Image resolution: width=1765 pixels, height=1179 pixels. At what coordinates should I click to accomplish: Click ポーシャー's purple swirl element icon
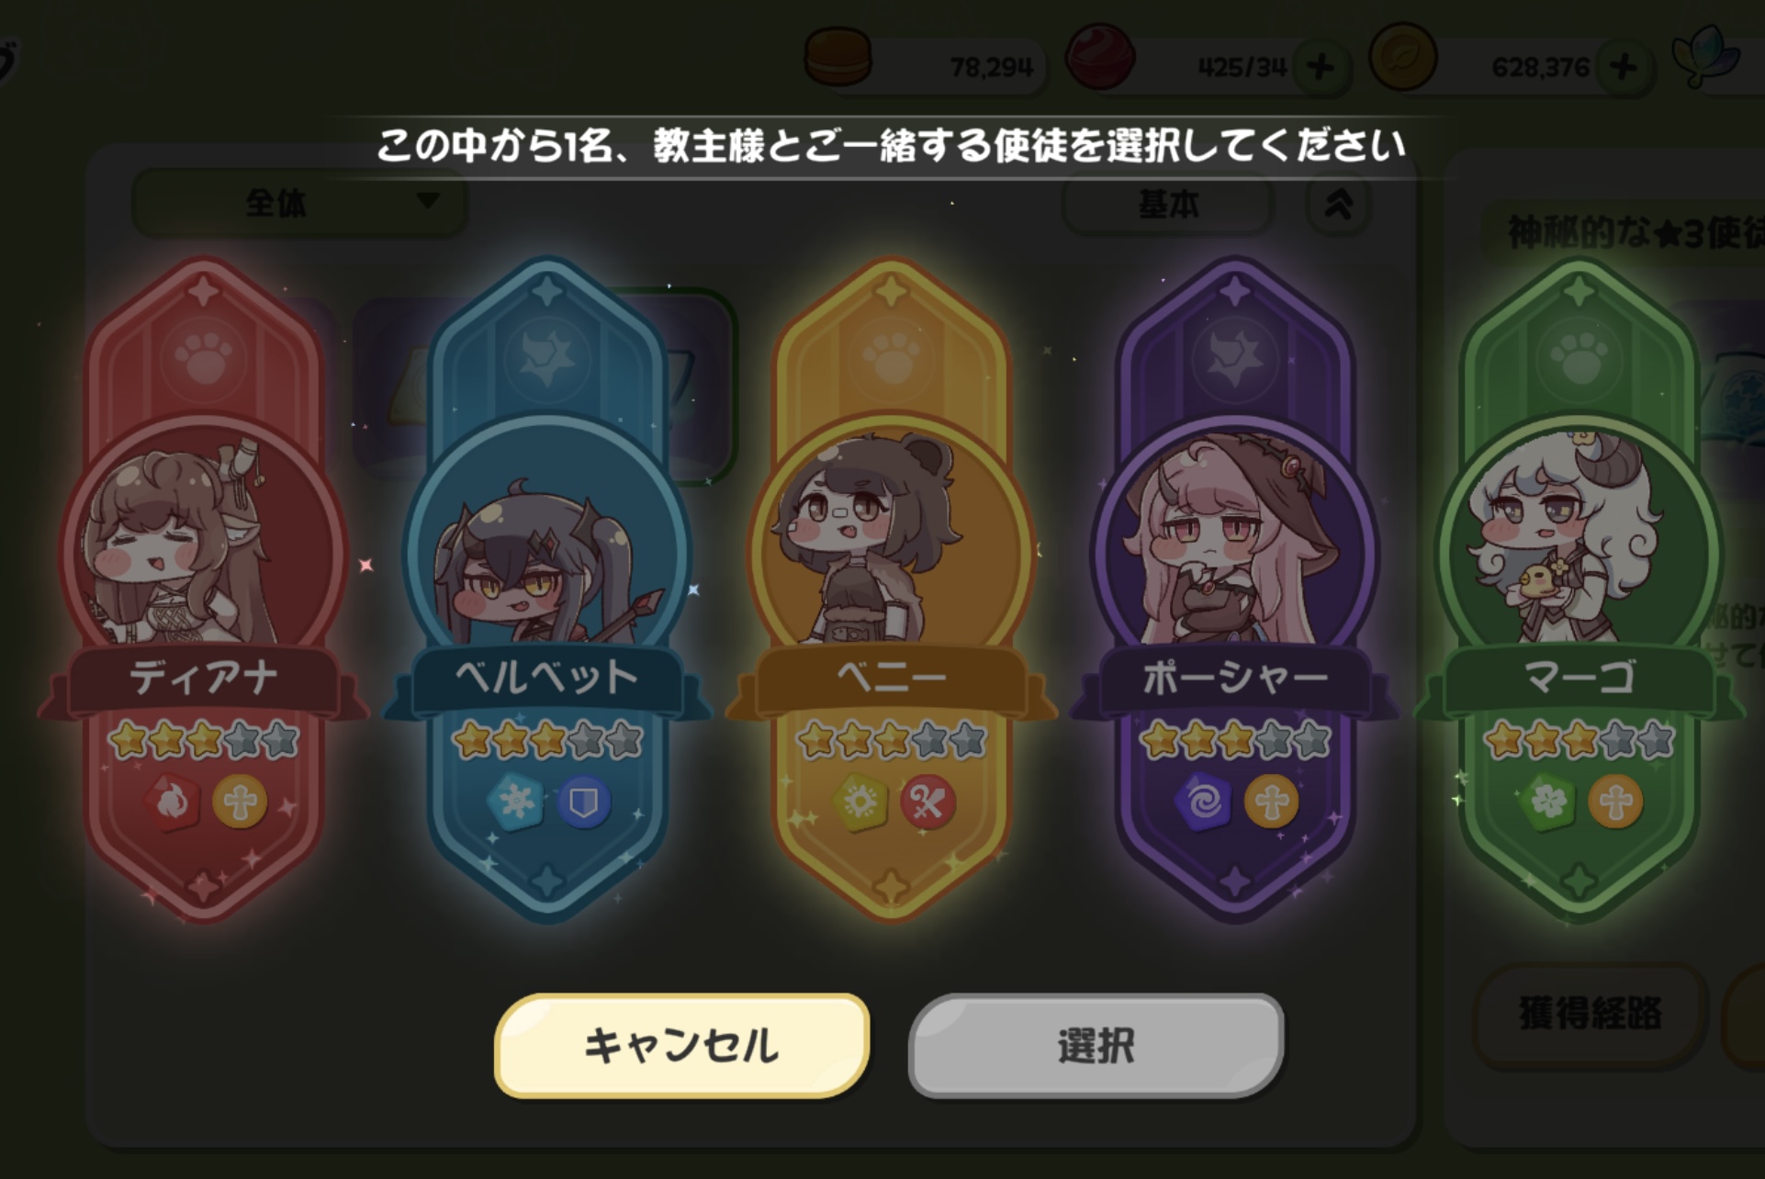tap(1203, 803)
